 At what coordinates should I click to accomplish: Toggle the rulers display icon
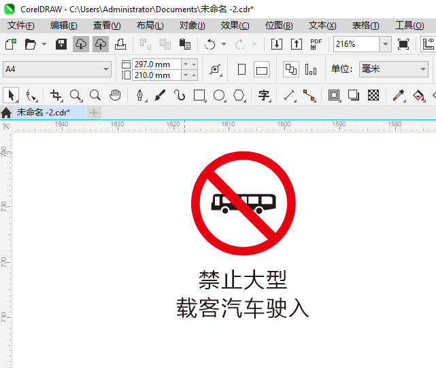point(429,44)
